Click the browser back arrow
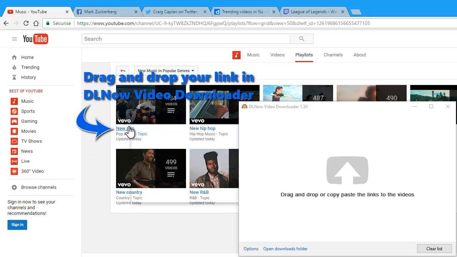The height and width of the screenshot is (257, 457). [6, 23]
